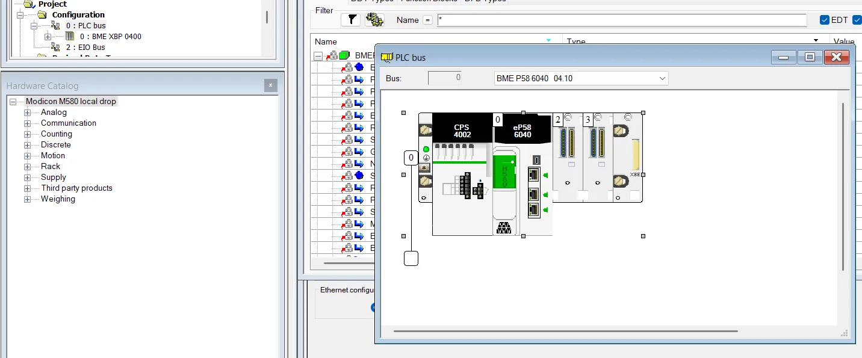Click the empty rack placeholder box below the rack
This screenshot has width=862, height=358.
[411, 258]
